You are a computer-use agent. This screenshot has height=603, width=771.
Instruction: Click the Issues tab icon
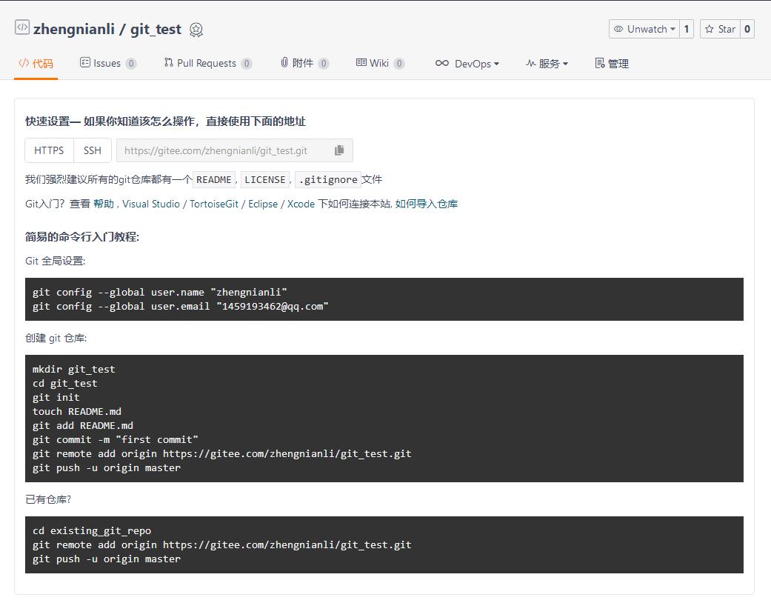pyautogui.click(x=85, y=62)
